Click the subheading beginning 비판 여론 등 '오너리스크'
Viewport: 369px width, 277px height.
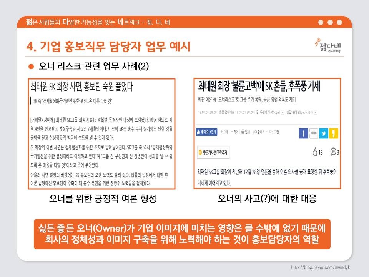pyautogui.click(x=247, y=100)
